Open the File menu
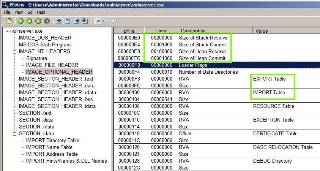 tap(7, 12)
